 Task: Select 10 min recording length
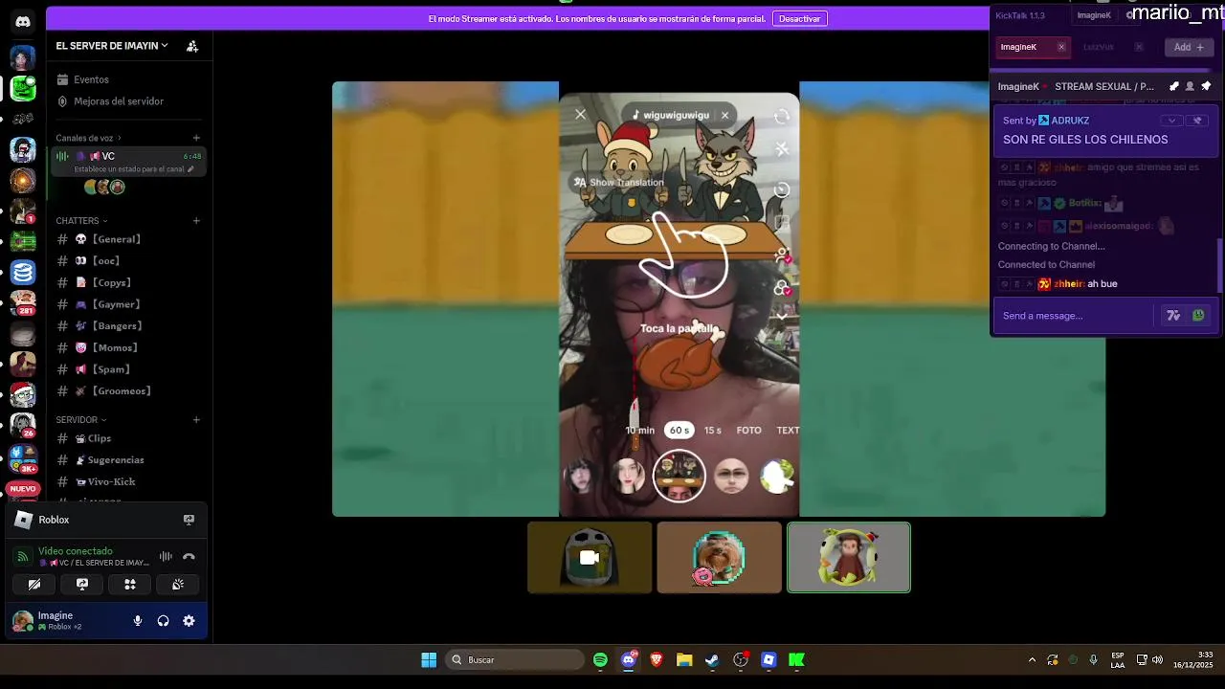[x=640, y=431]
